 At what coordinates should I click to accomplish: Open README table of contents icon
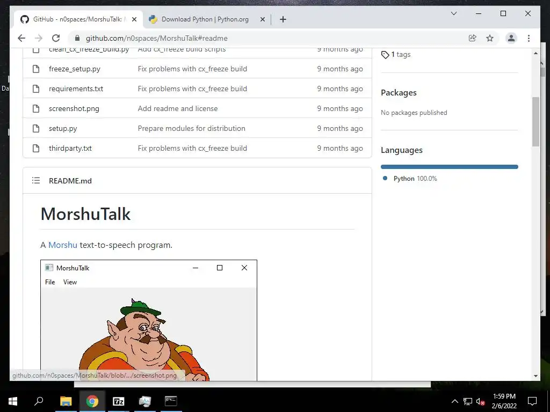[36, 180]
